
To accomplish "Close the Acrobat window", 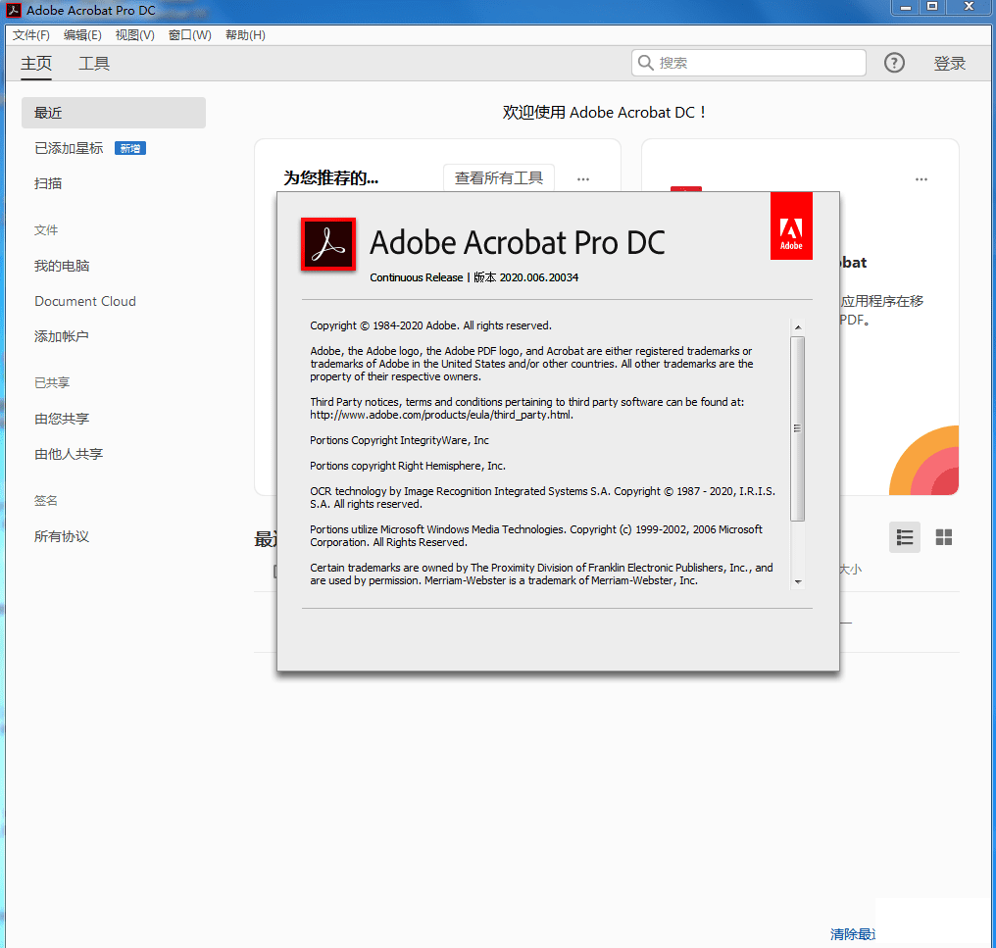I will click(969, 7).
